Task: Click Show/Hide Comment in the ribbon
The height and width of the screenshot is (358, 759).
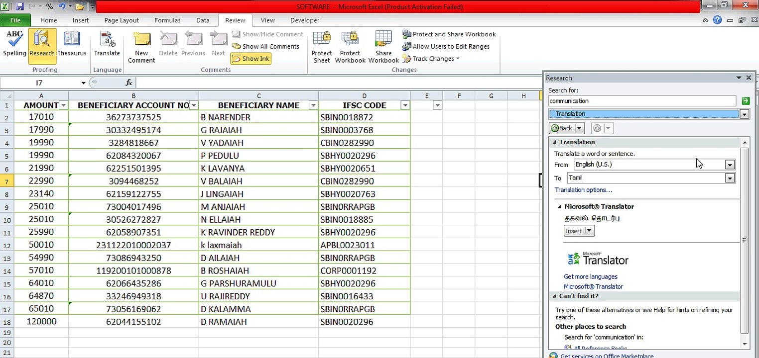Action: click(267, 34)
